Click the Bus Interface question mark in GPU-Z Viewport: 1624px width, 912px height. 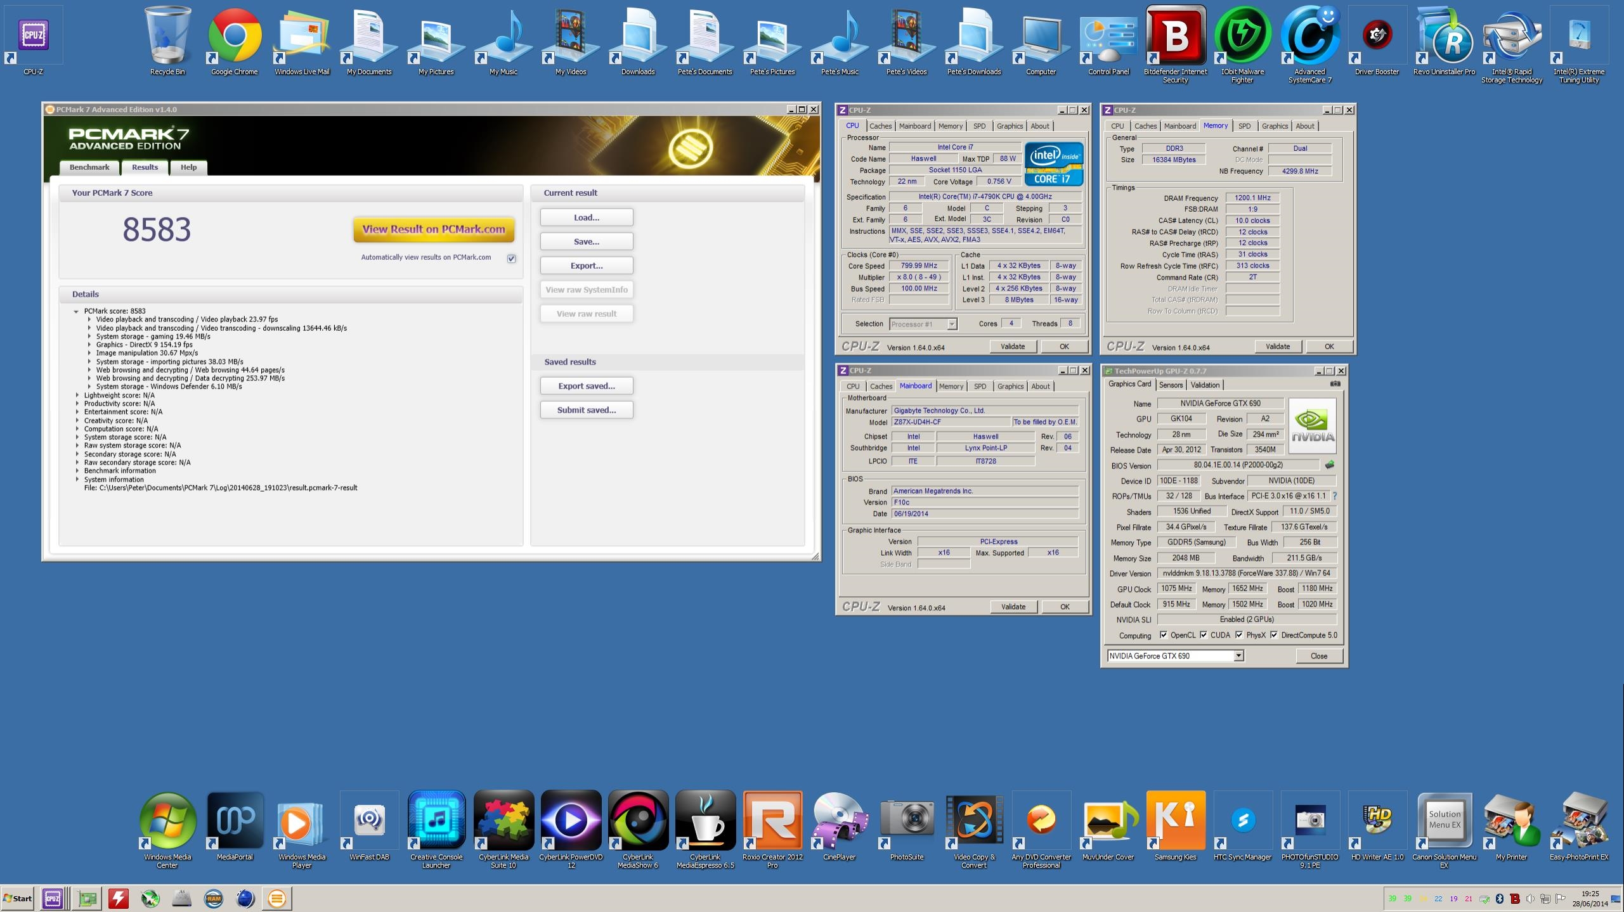[1334, 496]
